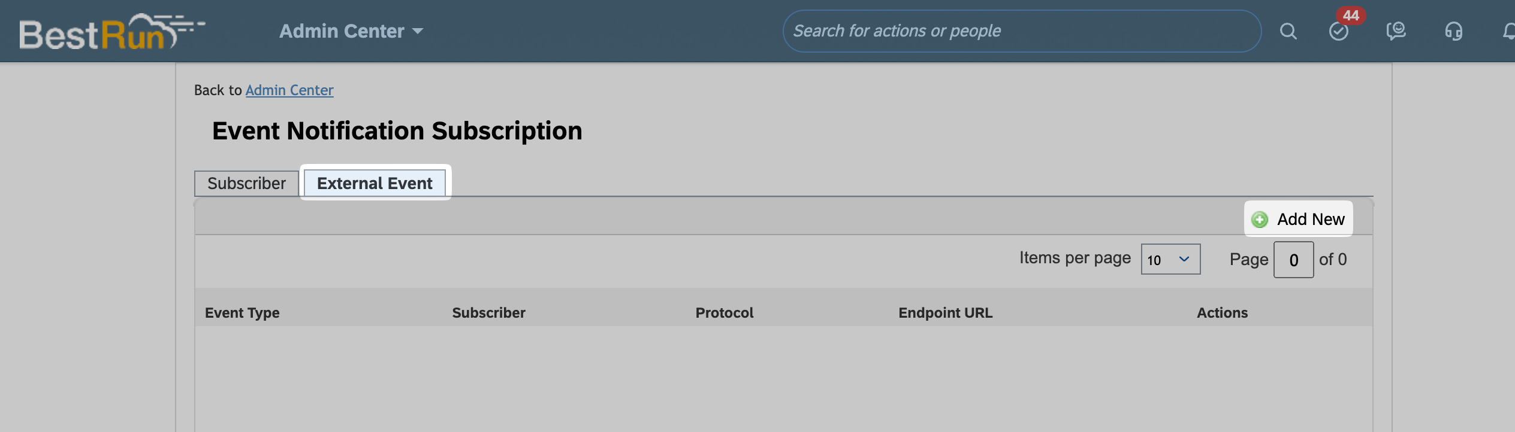
Task: Open the chat feedback bubble icon
Action: click(x=1396, y=31)
